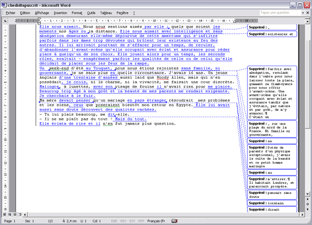Viewport: 312px width, 225px height.
Task: Click the 'Page 1' status bar entry
Action: pyautogui.click(x=10, y=221)
